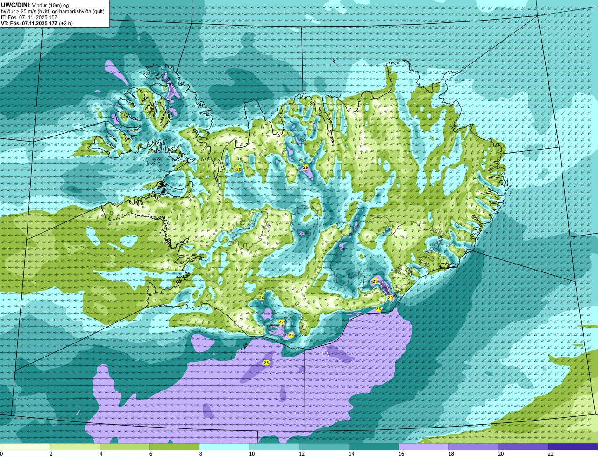
Task: Click the small white gust contour ring offshore
Action: tap(326, 354)
